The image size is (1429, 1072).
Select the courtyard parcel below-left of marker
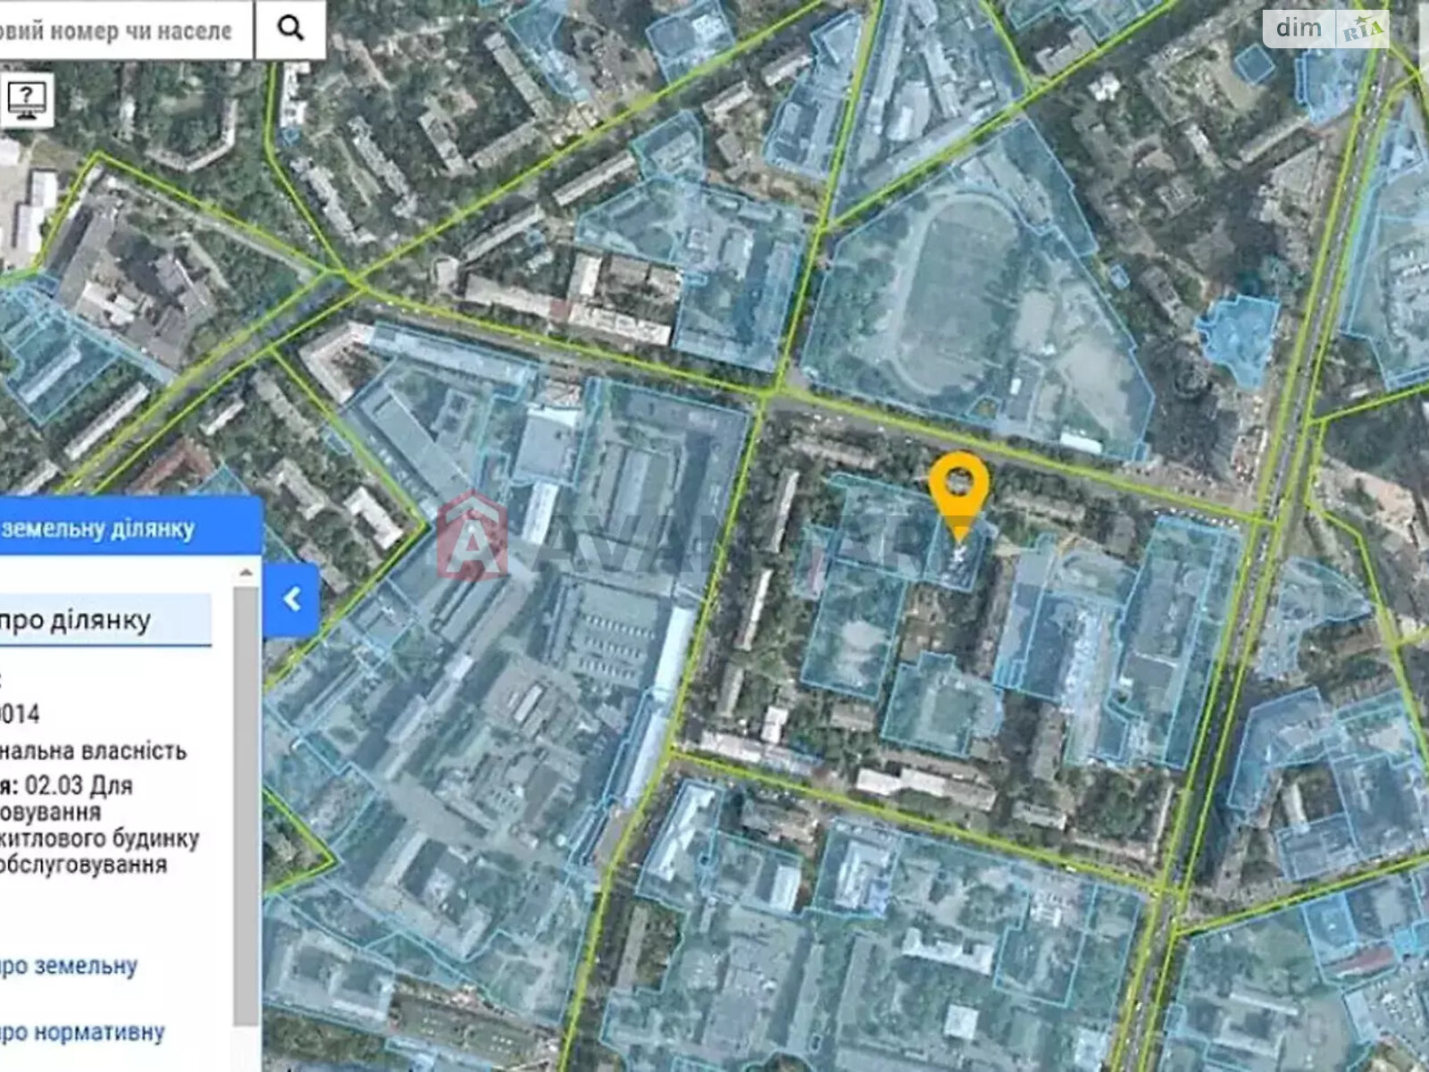[x=853, y=625]
